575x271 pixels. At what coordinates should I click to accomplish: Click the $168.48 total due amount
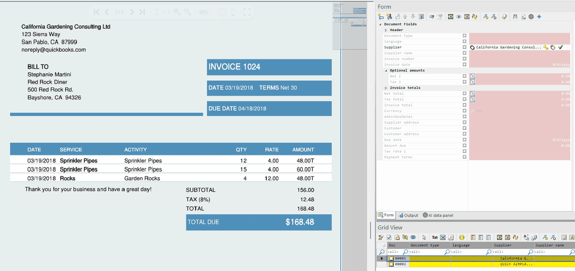click(x=300, y=222)
